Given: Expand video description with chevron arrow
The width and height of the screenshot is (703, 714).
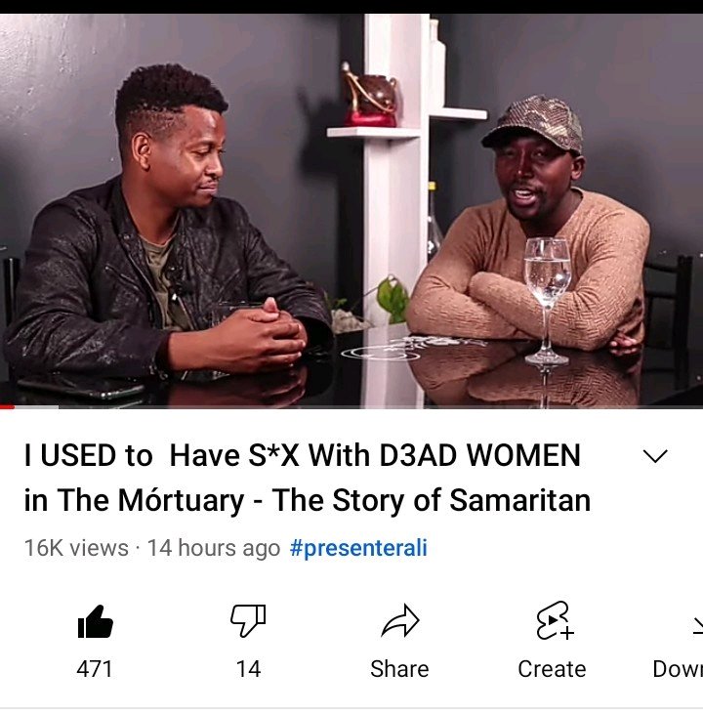Looking at the screenshot, I should (655, 455).
